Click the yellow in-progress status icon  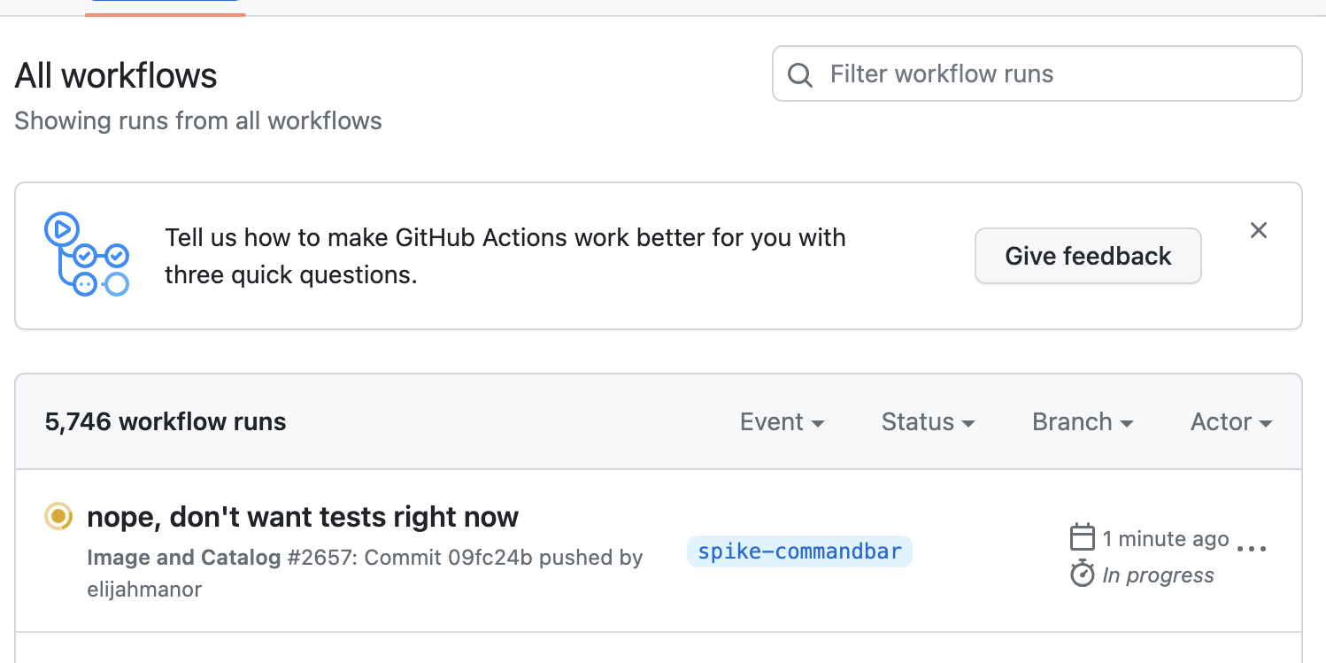coord(58,516)
